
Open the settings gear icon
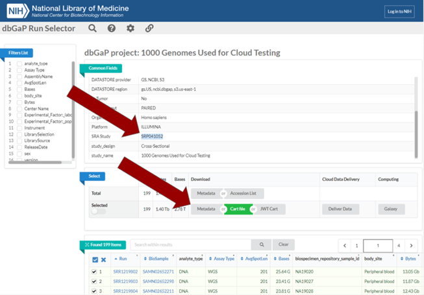pyautogui.click(x=131, y=28)
